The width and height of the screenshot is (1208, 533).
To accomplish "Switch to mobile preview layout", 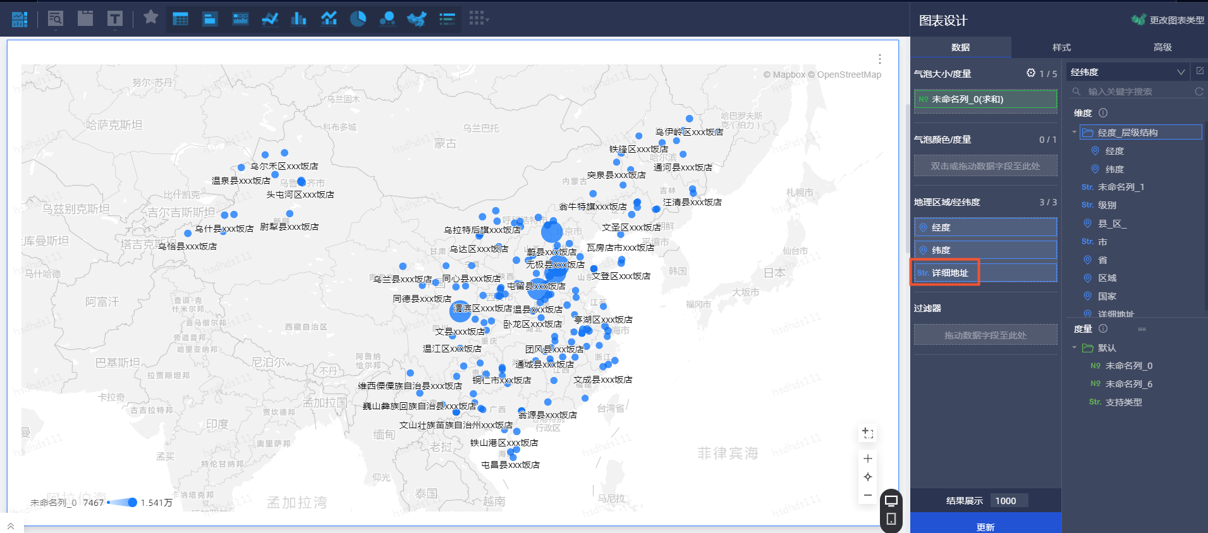I will (x=891, y=519).
